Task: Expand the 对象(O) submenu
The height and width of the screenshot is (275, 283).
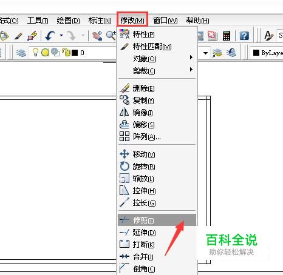Action: pos(157,59)
